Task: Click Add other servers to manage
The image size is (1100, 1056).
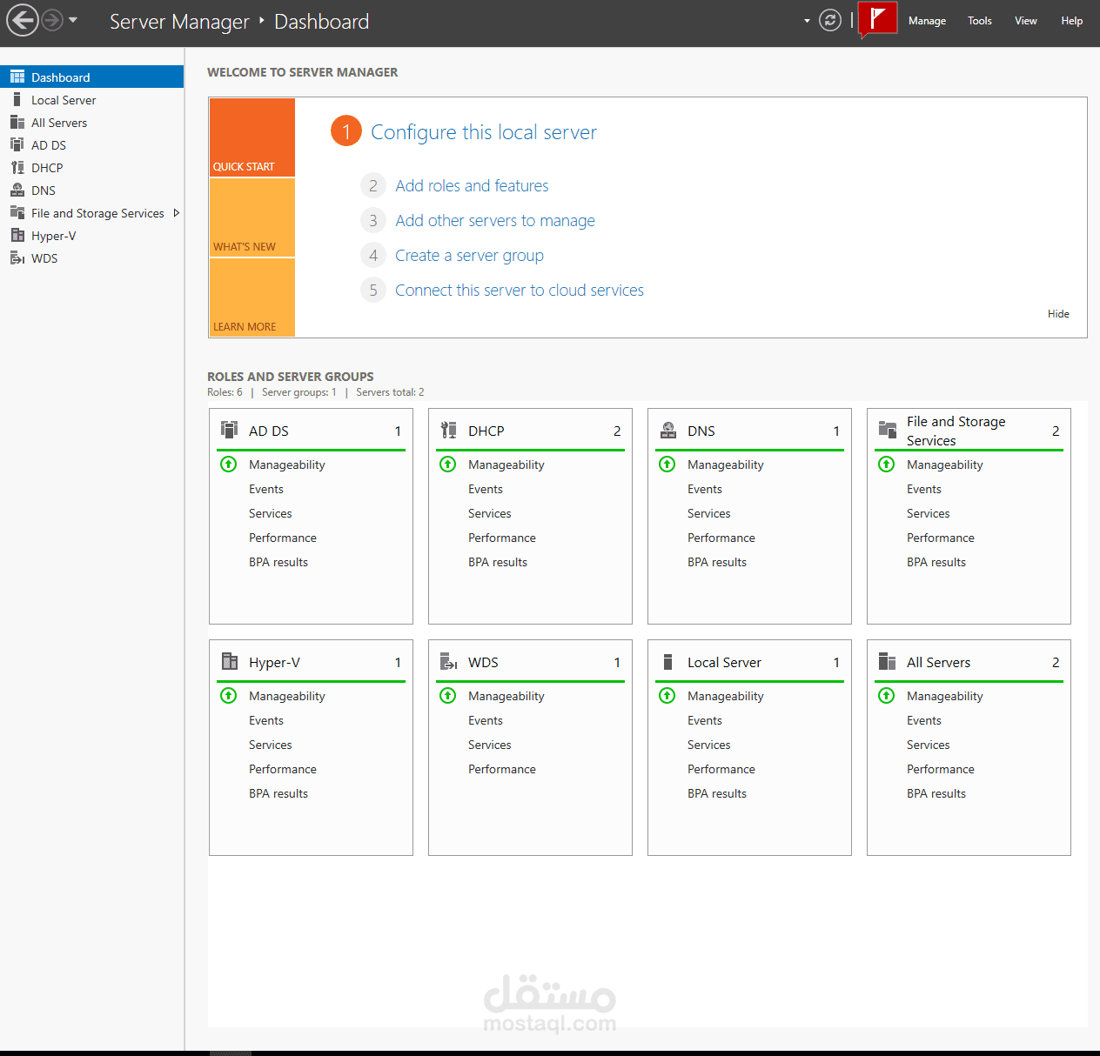Action: [x=495, y=221]
